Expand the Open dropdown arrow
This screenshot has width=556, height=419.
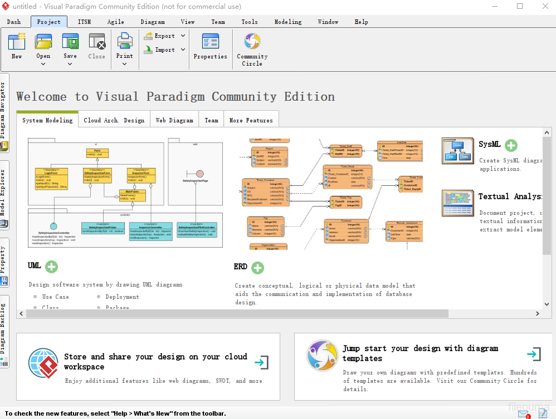coord(43,64)
